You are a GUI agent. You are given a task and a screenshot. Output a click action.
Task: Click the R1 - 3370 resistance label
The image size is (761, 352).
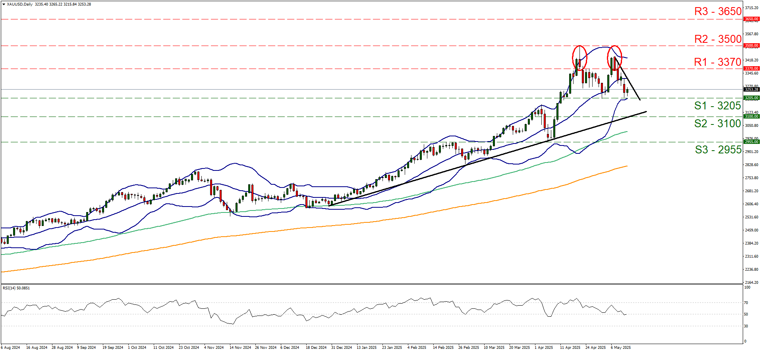717,62
